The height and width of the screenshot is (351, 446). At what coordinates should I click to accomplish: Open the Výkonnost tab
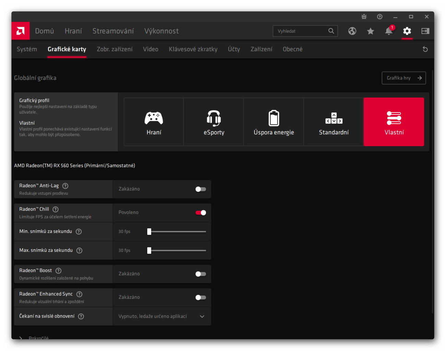click(x=162, y=31)
